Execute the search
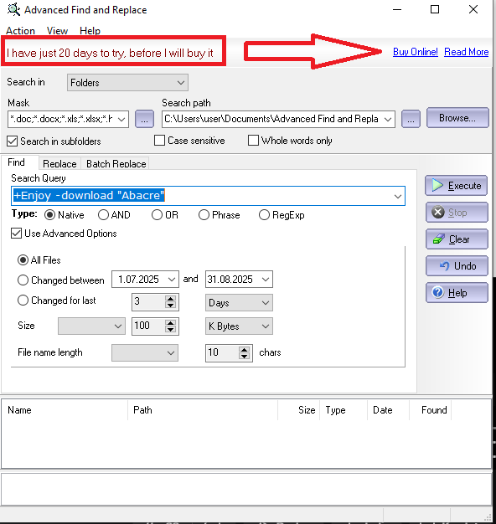This screenshot has width=496, height=524. pos(457,186)
